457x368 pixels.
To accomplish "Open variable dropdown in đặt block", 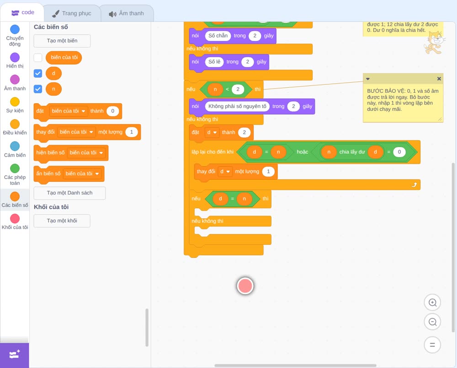I will click(x=69, y=111).
